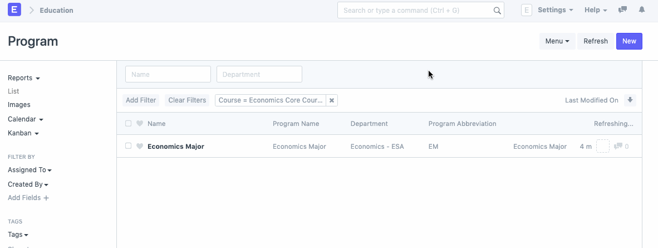Screen dimensions: 658x248
Task: Open the Economics Major program link
Action: coord(176,147)
